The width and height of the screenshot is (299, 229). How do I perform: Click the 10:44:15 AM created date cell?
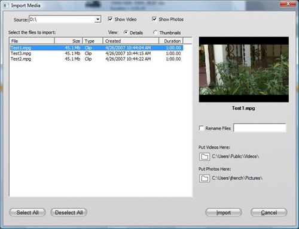pos(128,53)
